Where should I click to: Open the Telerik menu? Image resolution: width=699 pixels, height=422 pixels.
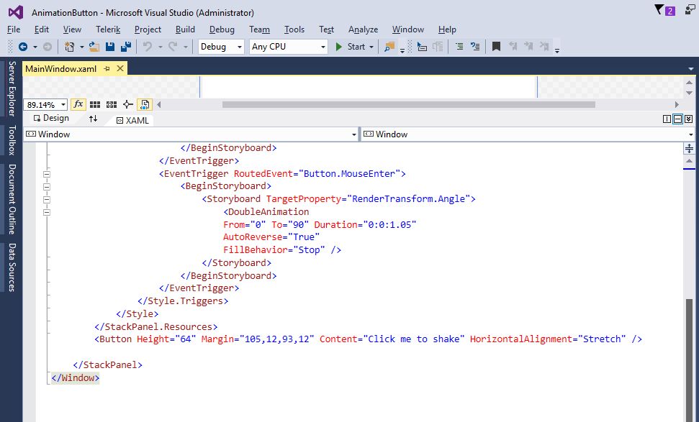pos(108,29)
